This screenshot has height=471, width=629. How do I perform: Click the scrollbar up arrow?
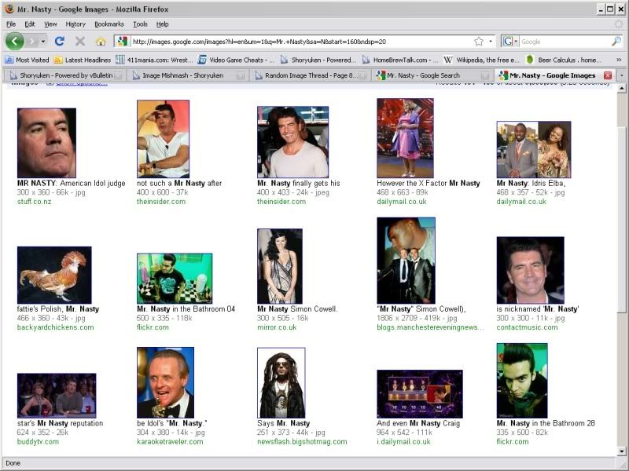(621, 89)
